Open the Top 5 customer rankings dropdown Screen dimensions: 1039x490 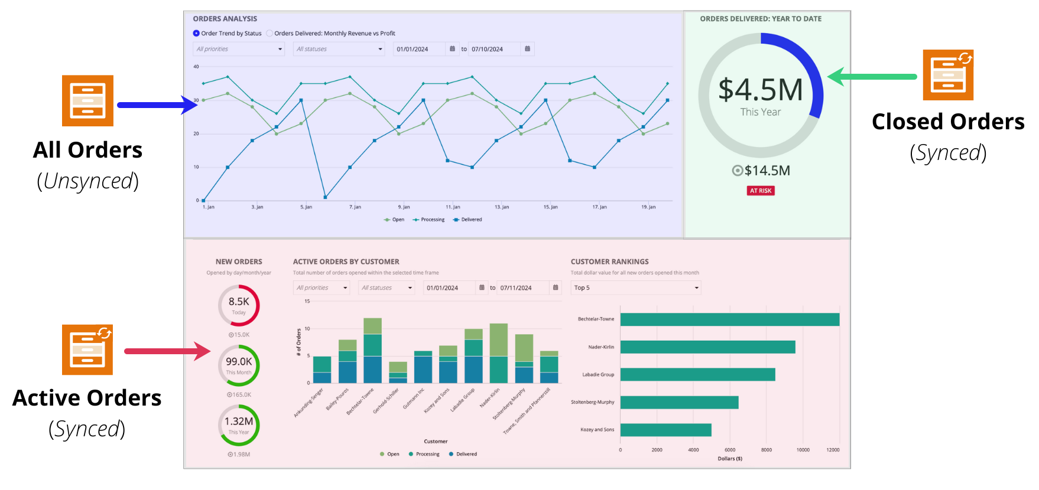636,288
